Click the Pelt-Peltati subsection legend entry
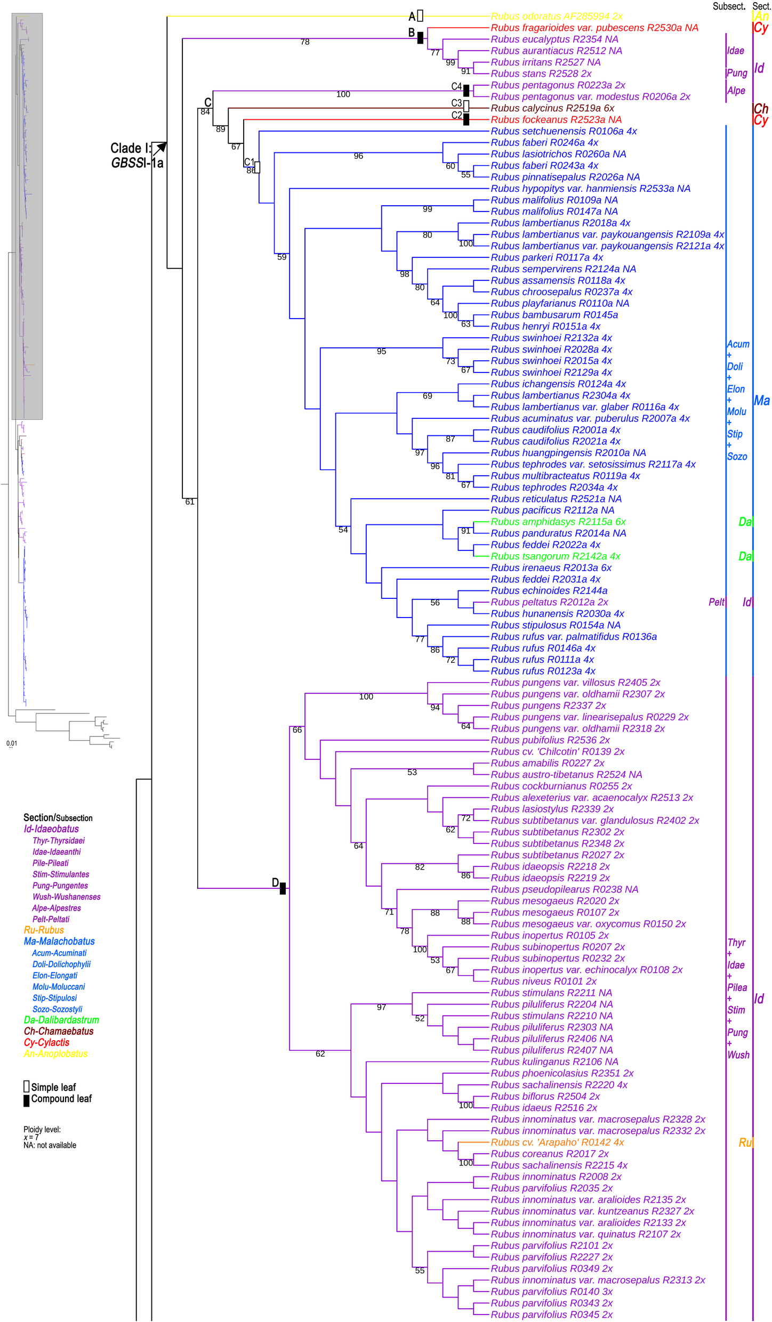Viewport: 772px width, 1322px height. pyautogui.click(x=51, y=919)
